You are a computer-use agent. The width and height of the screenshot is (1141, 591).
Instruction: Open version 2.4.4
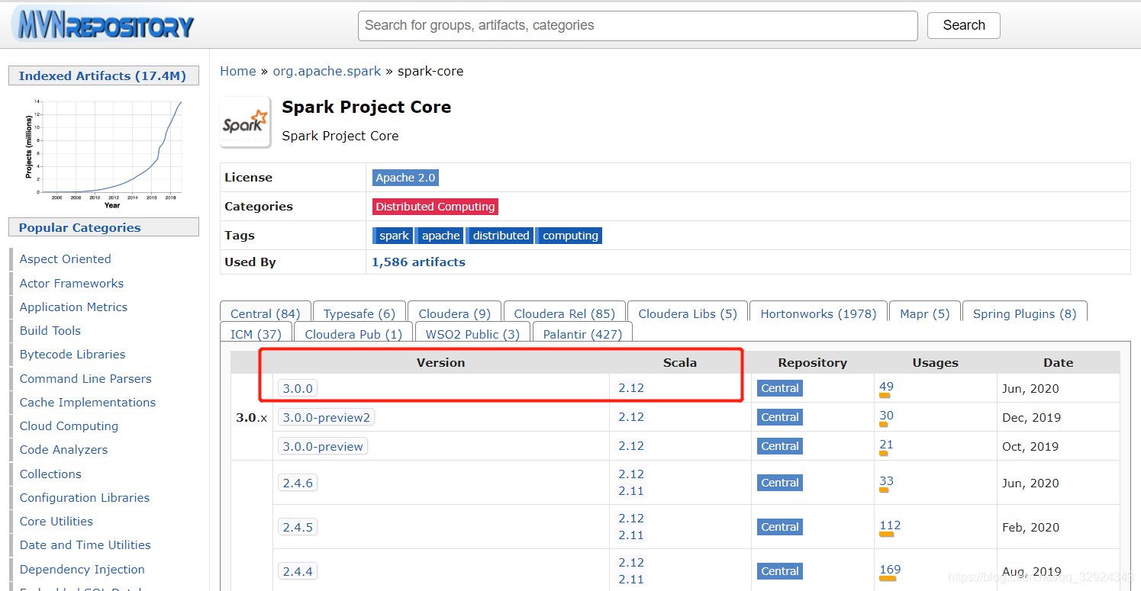[x=298, y=571]
